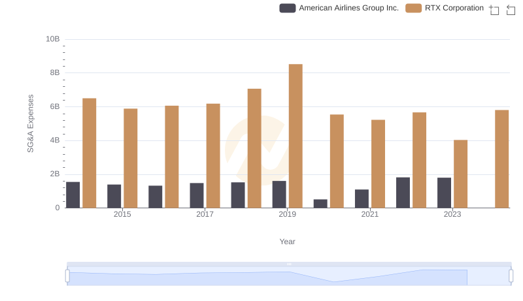The height and width of the screenshot is (301, 523).
Task: Toggle American Airlines Group Inc. legend entry
Action: pyautogui.click(x=339, y=8)
